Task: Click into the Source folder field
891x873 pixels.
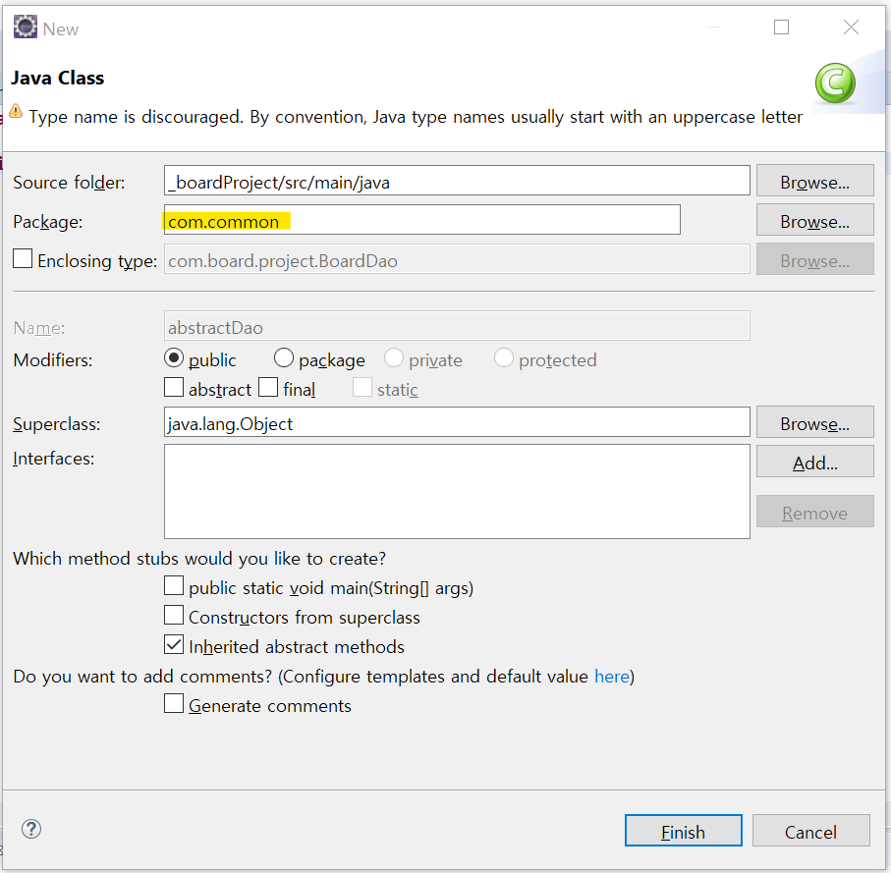Action: 457,181
